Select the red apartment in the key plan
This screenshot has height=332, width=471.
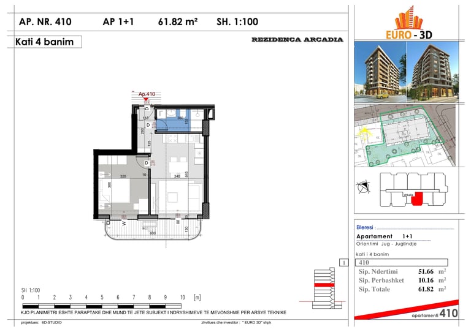pos(417,199)
